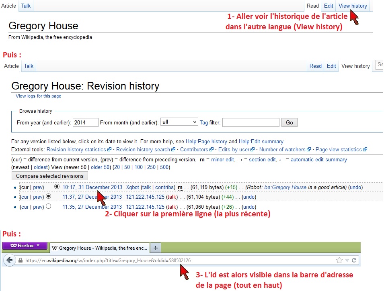Viewport: 384px width, 291px height.
Task: Click prev on the 11:35 revision row
Action: tap(38, 207)
